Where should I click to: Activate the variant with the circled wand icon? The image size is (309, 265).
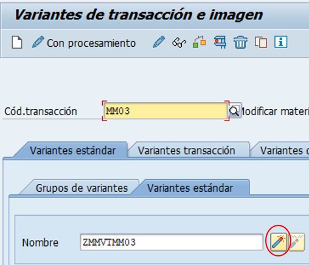coord(279,242)
